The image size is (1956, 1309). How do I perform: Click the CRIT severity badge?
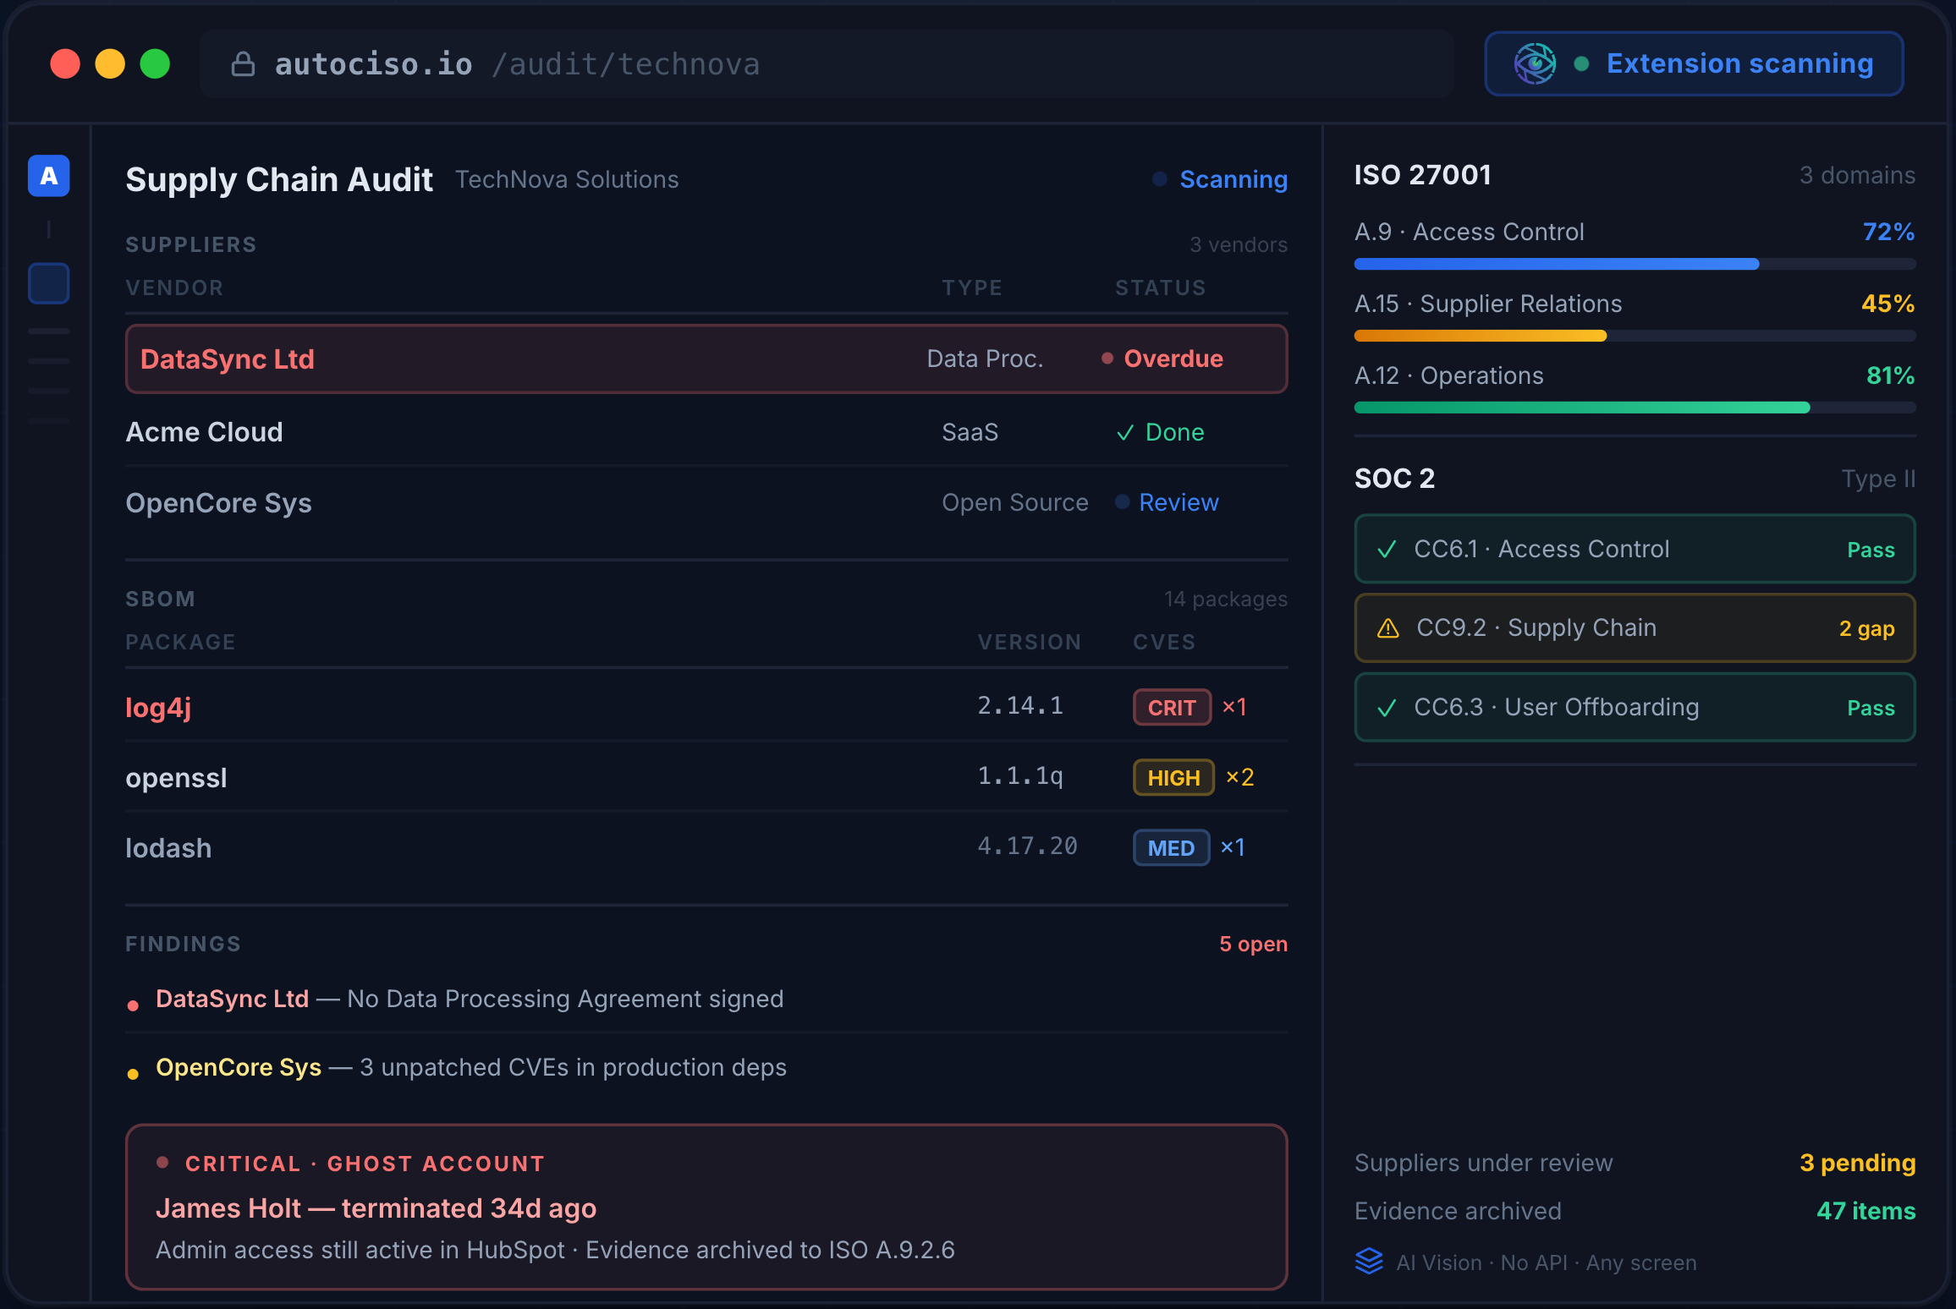(1172, 707)
